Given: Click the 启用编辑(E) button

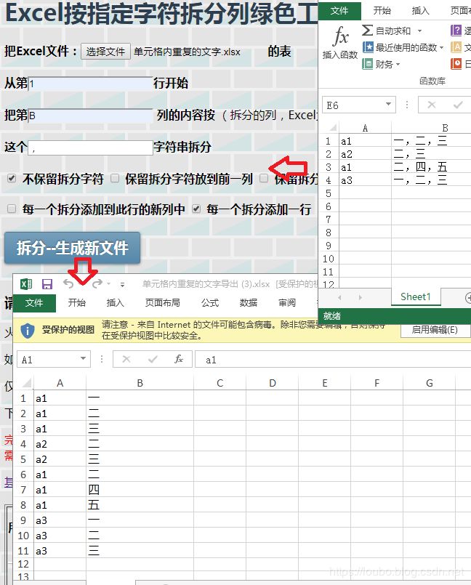Looking at the screenshot, I should (435, 330).
